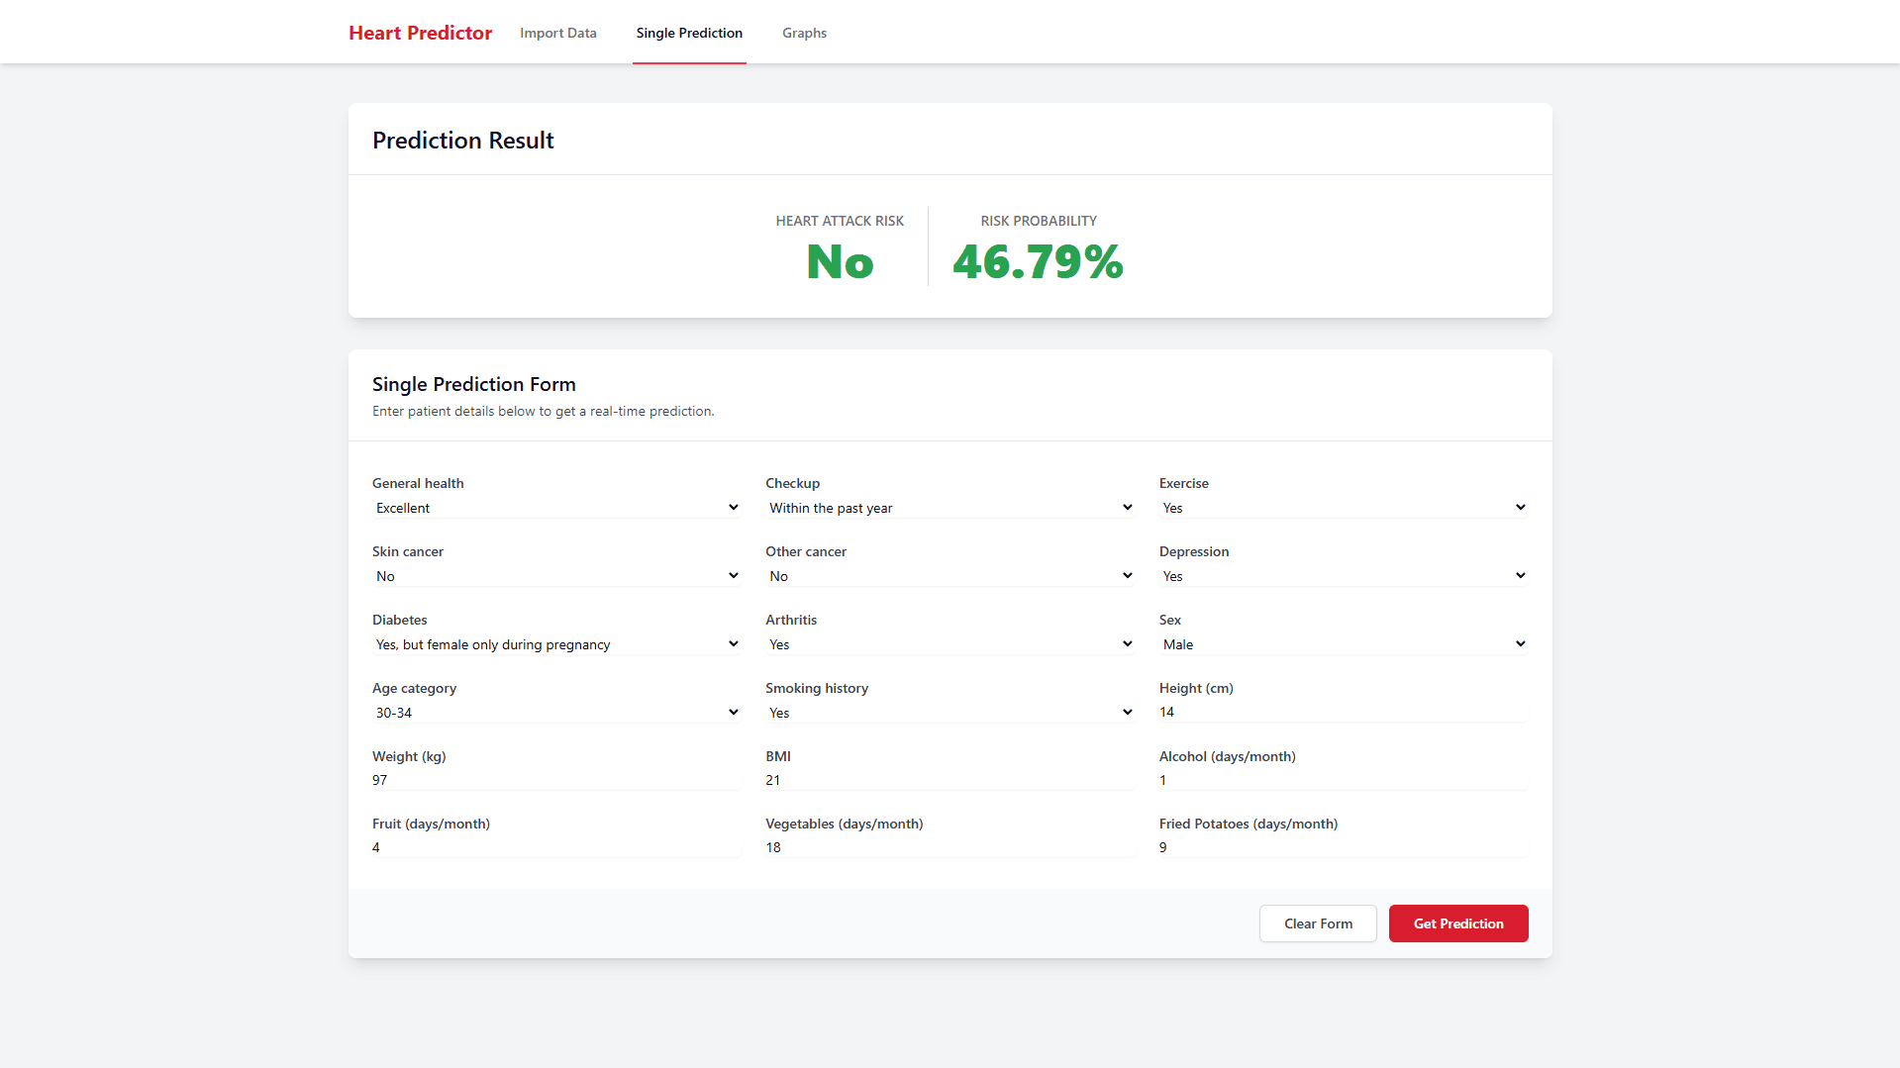Click the RISK PROBABILITY label
The image size is (1900, 1068).
click(x=1039, y=221)
